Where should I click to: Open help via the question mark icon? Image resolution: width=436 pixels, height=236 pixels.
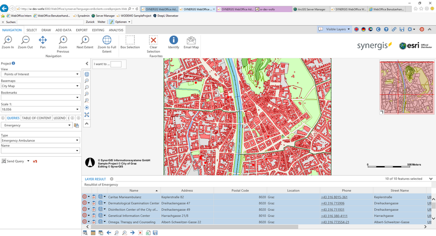tap(386, 29)
